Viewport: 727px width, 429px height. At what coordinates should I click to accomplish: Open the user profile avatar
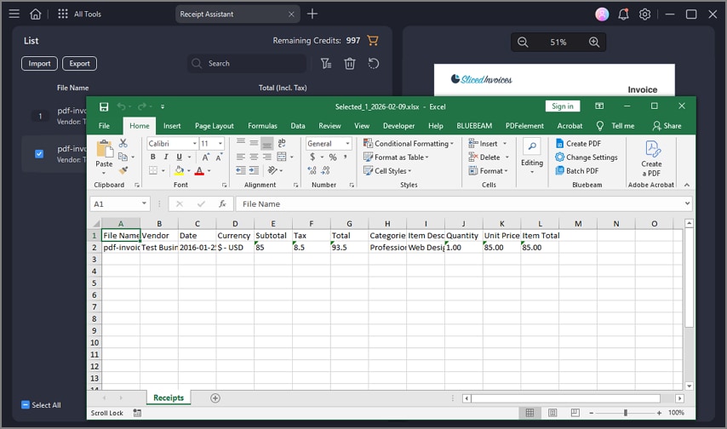[602, 14]
